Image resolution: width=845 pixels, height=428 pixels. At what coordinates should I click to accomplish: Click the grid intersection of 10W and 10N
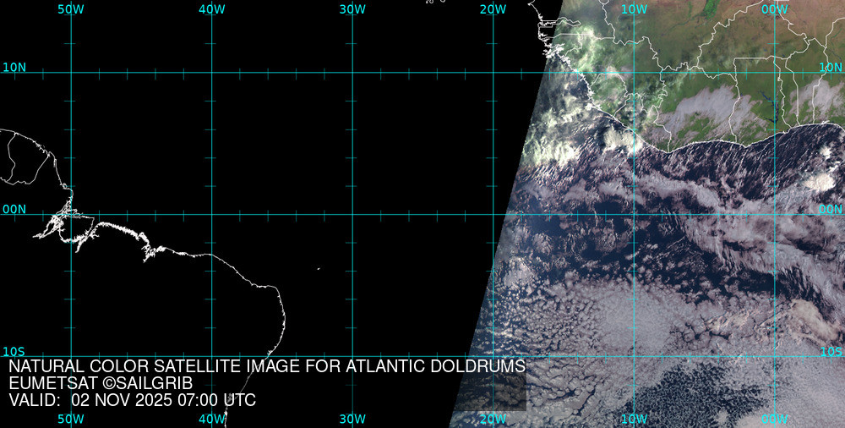click(x=634, y=72)
